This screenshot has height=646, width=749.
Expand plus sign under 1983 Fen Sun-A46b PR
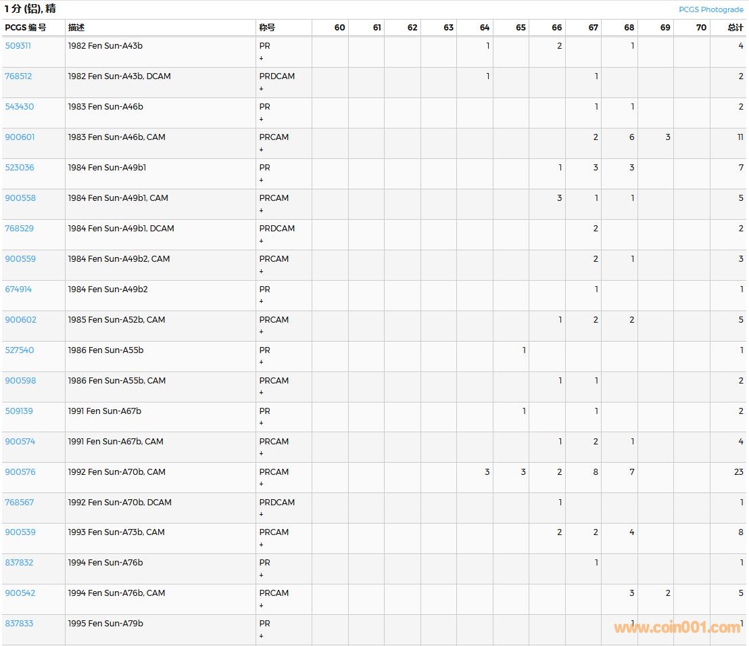(262, 120)
